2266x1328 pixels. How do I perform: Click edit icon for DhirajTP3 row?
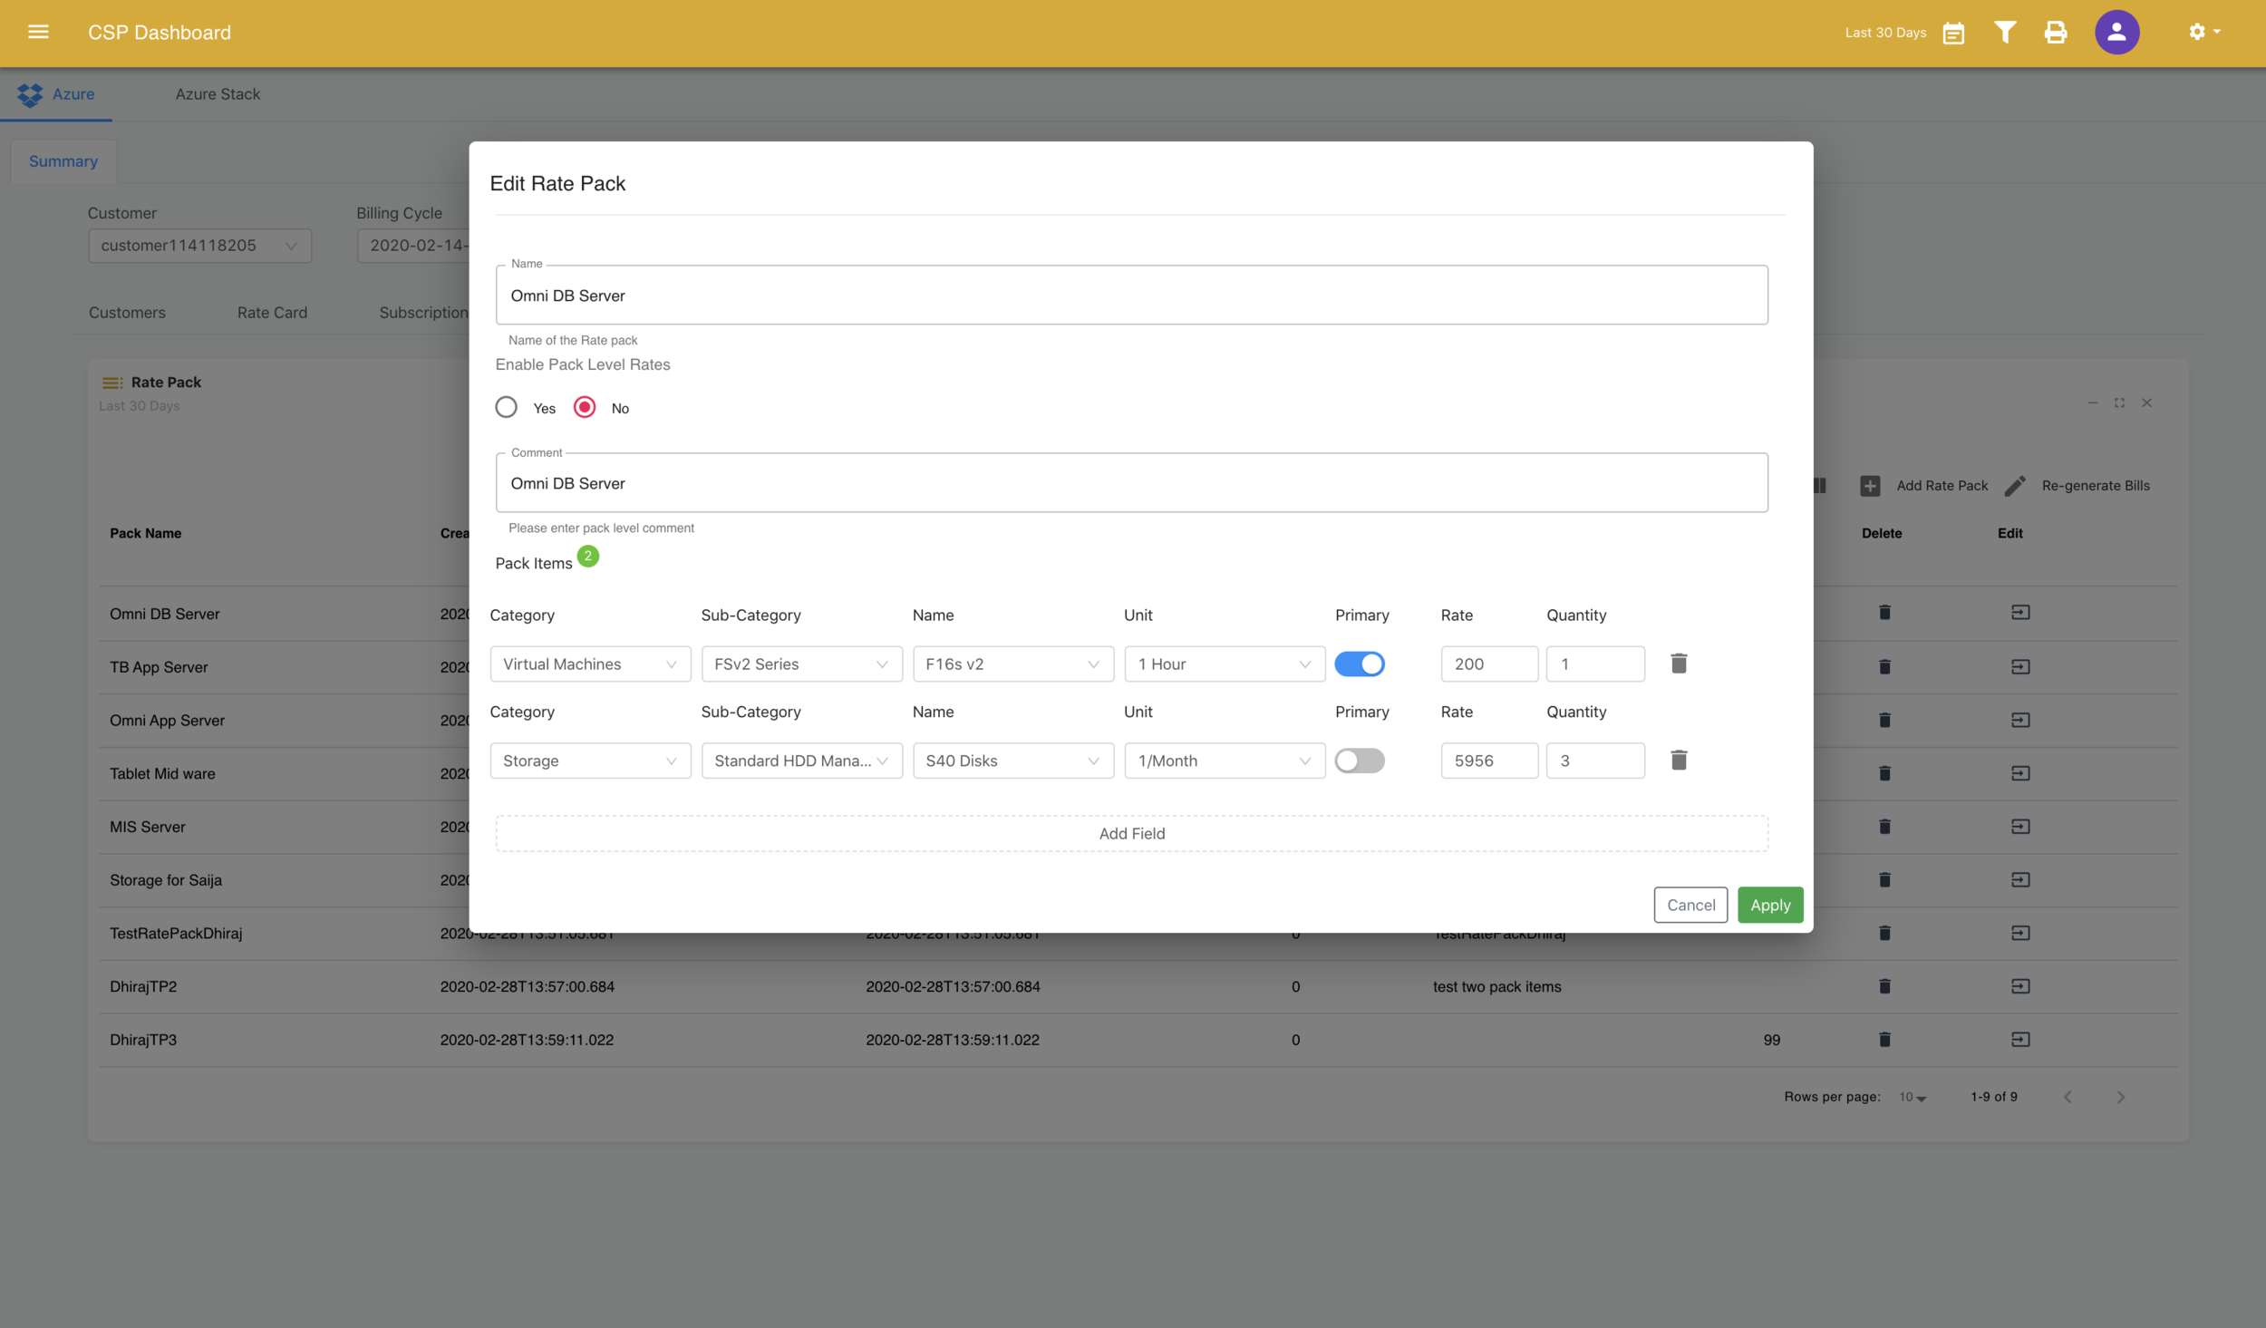point(2019,1040)
